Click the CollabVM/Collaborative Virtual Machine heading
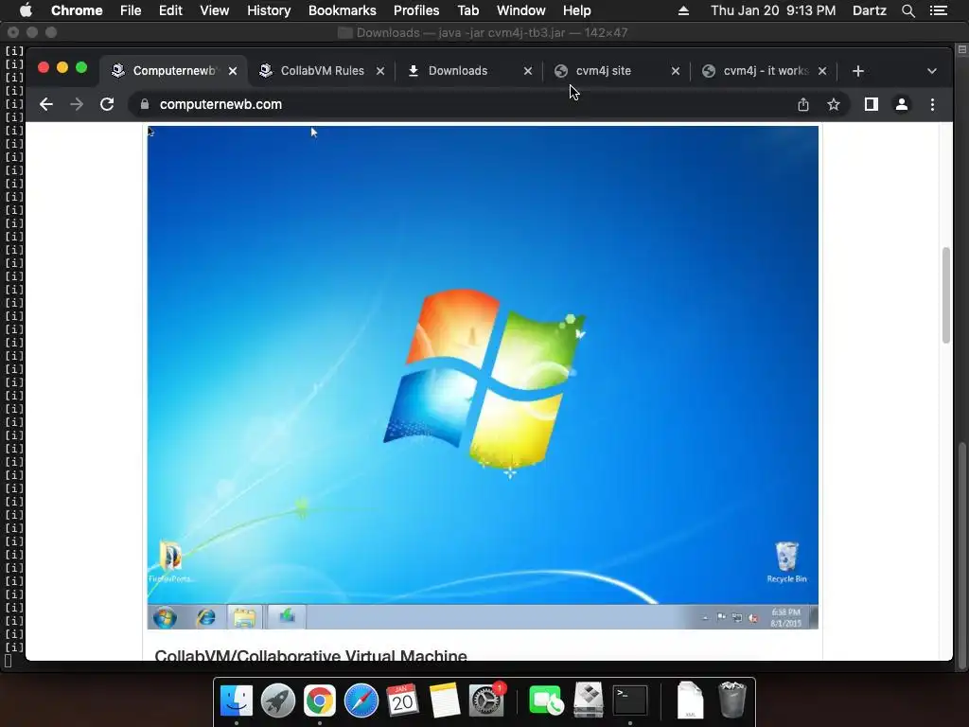Screen dimensions: 969x727 pyautogui.click(x=310, y=655)
